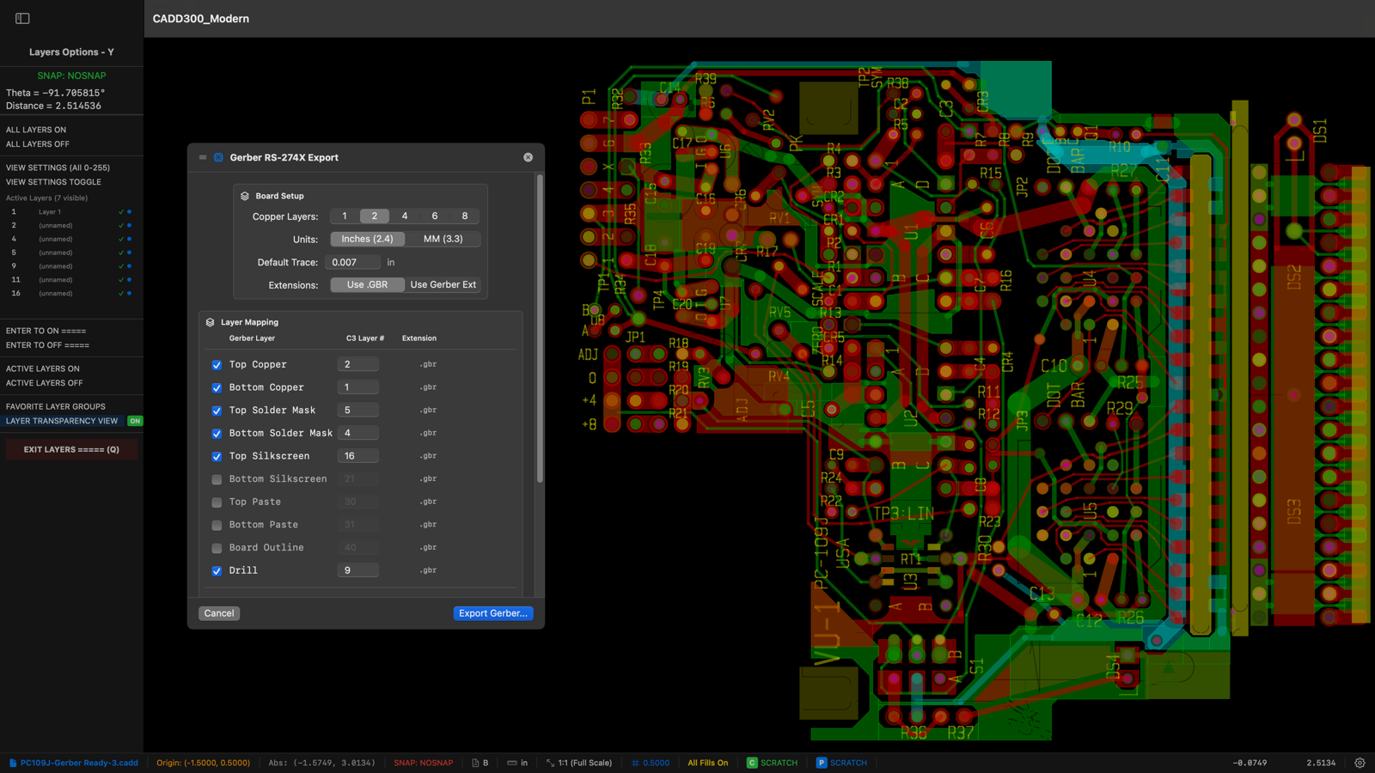
Task: Click the export dialog vertical scrollbar
Action: tap(540, 330)
